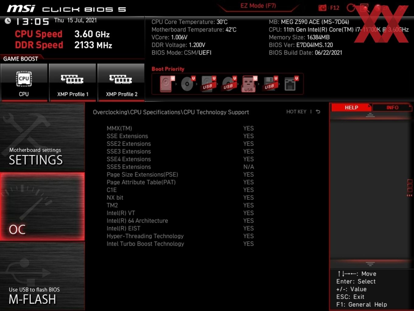Viewport: 414px width, 311px height.
Task: Select Page Attribute Table(PAT) row
Action: click(180, 182)
